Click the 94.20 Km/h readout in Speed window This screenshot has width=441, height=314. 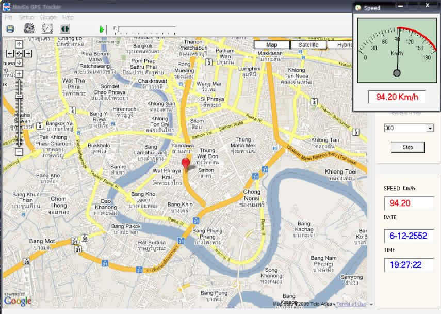pyautogui.click(x=397, y=97)
